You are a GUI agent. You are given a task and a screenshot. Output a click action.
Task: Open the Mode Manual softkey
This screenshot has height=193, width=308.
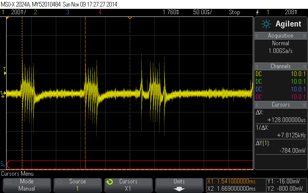(x=27, y=185)
